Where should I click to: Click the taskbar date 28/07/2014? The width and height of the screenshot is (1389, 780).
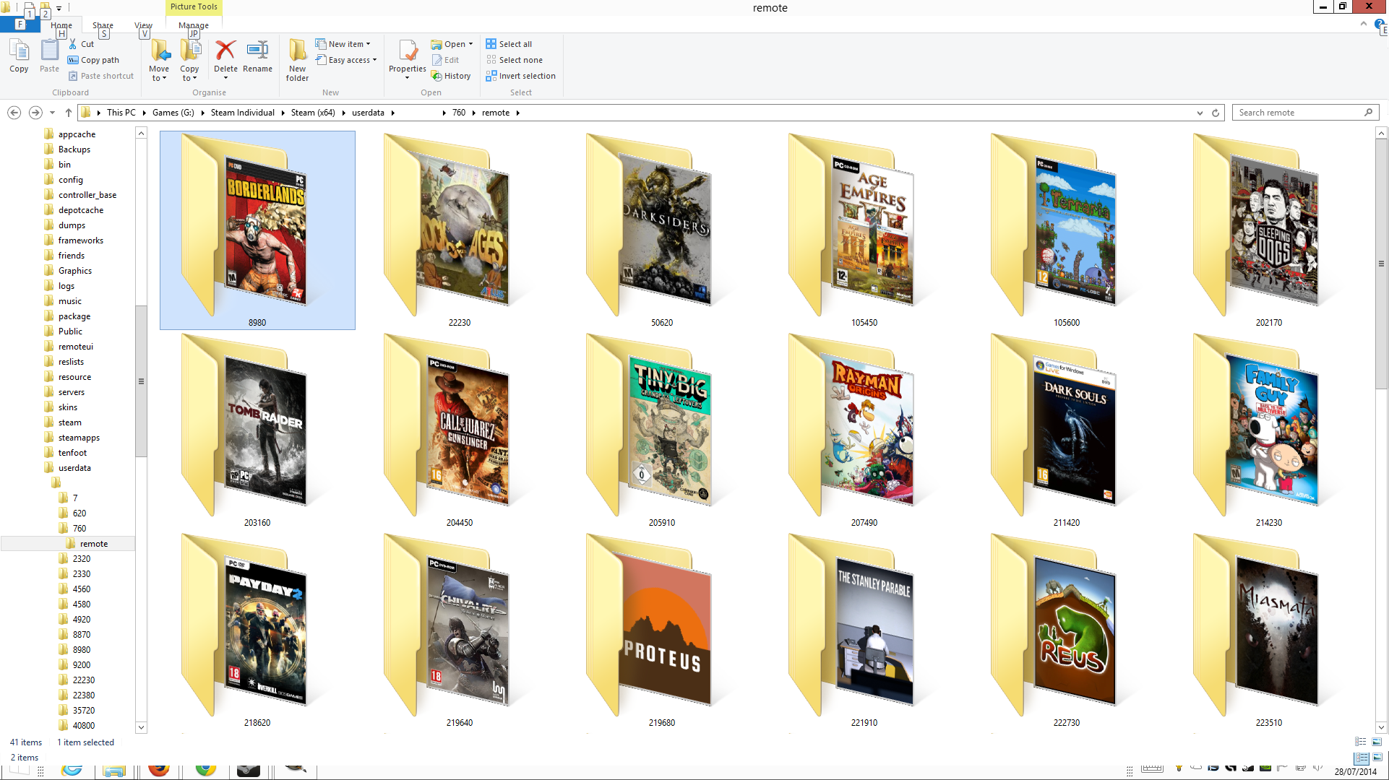pos(1356,772)
